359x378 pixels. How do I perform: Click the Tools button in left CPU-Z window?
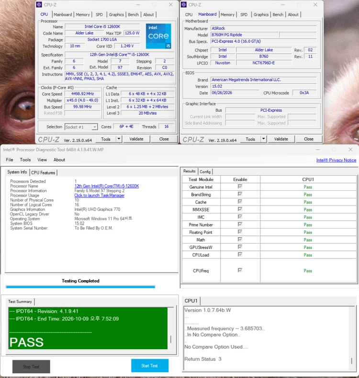click(105, 139)
